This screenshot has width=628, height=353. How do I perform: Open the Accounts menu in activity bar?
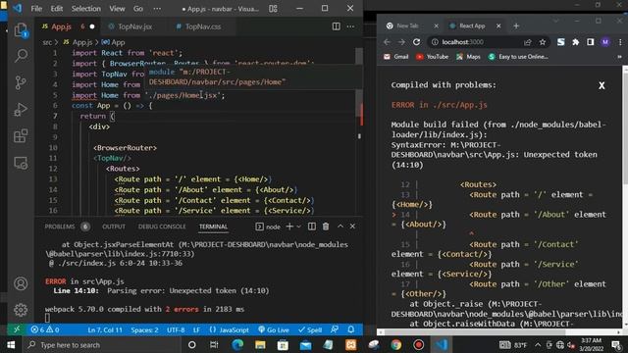coord(21,283)
